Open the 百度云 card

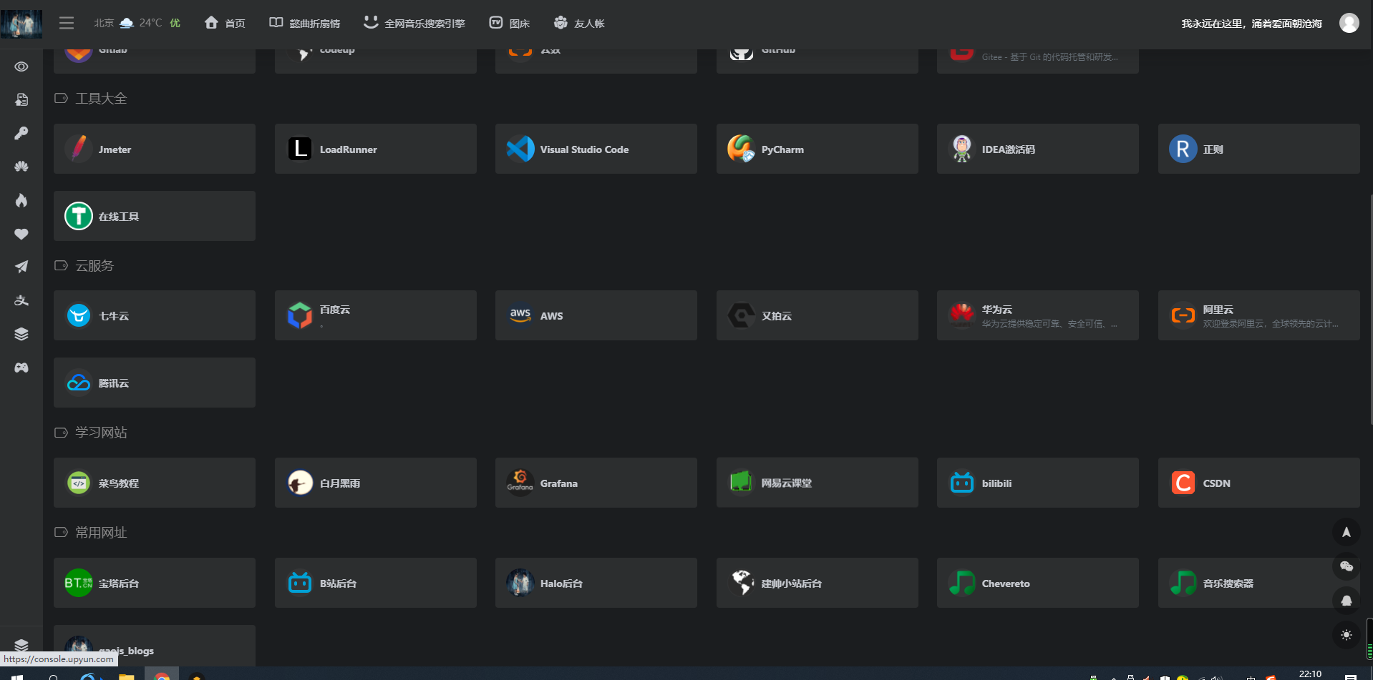click(376, 315)
